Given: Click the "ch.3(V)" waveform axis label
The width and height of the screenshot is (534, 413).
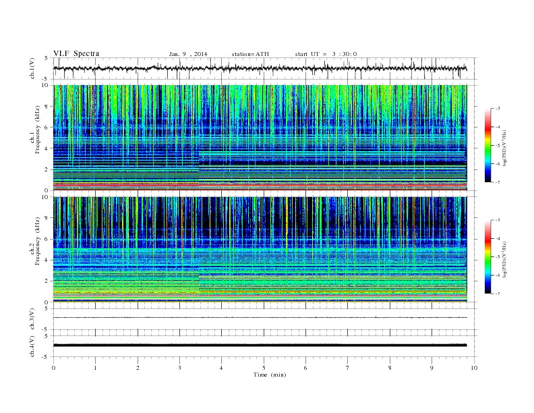Looking at the screenshot, I should tap(32, 319).
